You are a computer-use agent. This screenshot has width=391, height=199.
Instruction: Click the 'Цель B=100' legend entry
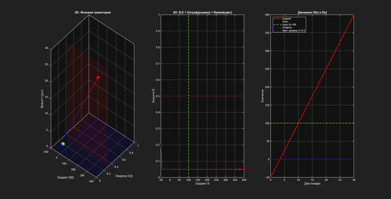(289, 25)
